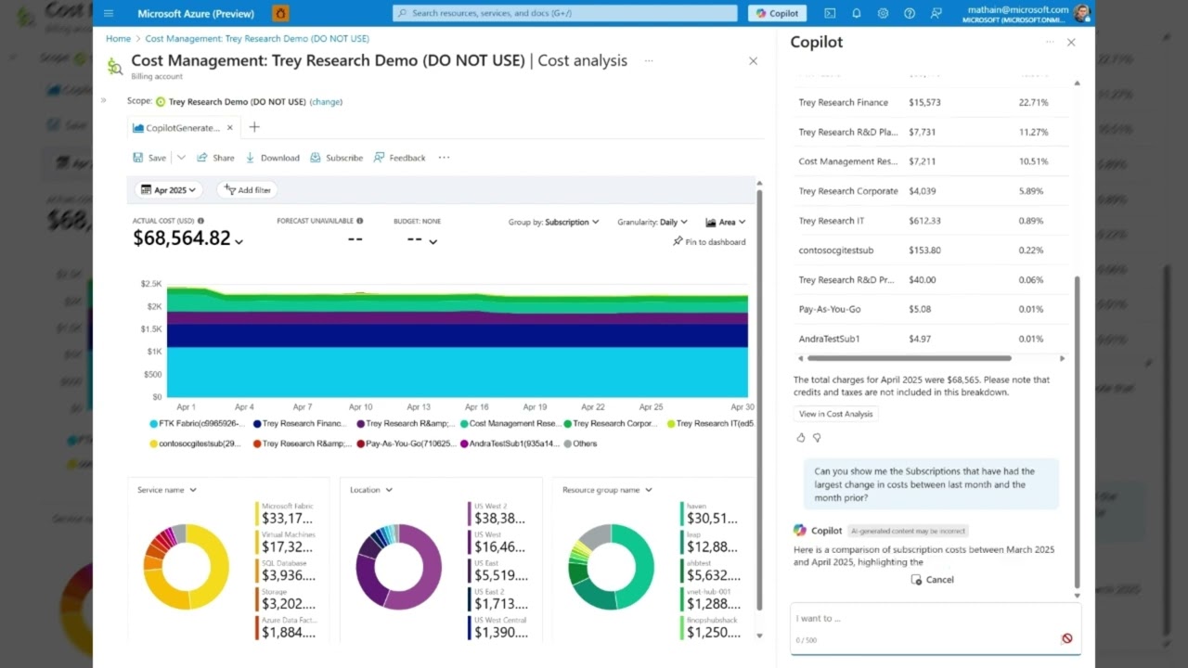Open Group by: Subscription dropdown
Image resolution: width=1188 pixels, height=668 pixels.
coord(554,222)
